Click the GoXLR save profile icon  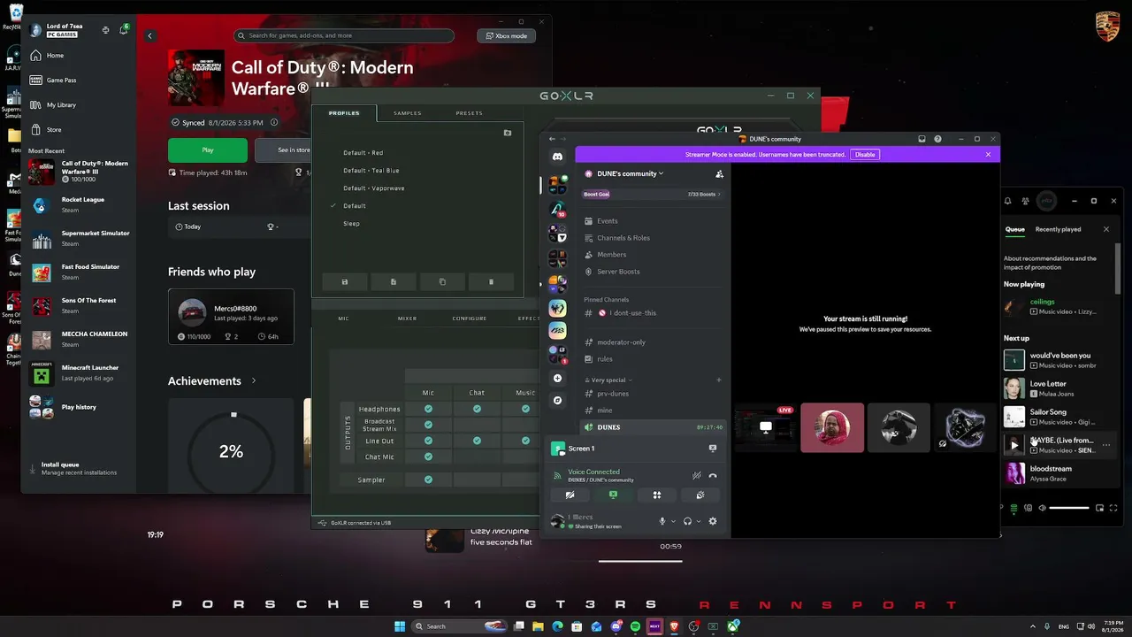coord(345,282)
